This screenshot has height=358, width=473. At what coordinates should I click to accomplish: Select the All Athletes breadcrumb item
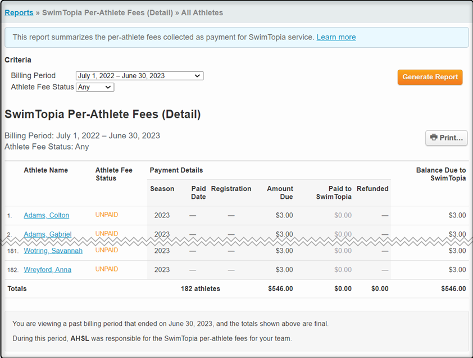point(202,12)
